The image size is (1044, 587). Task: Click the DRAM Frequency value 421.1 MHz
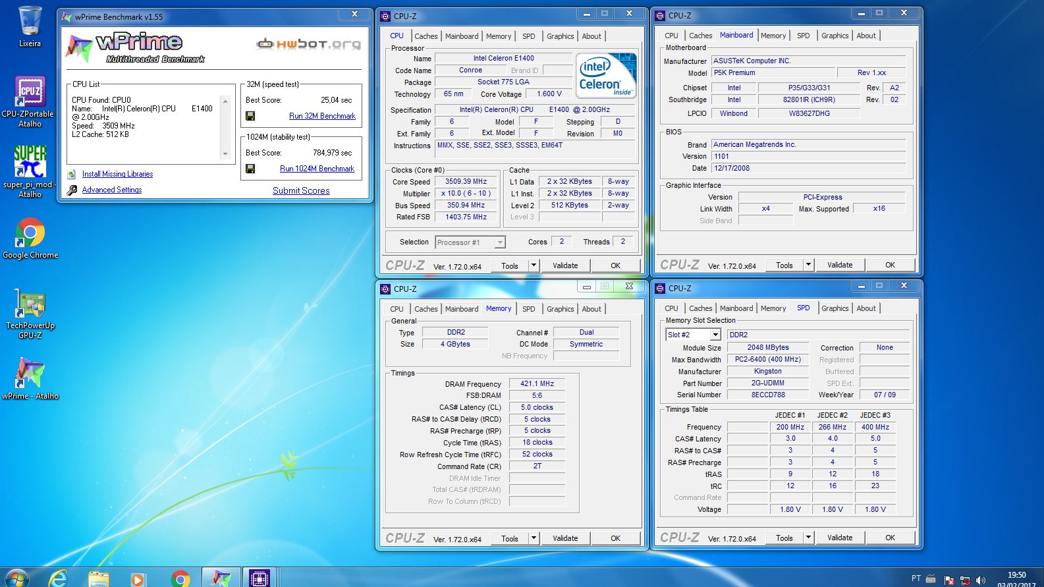pyautogui.click(x=537, y=383)
